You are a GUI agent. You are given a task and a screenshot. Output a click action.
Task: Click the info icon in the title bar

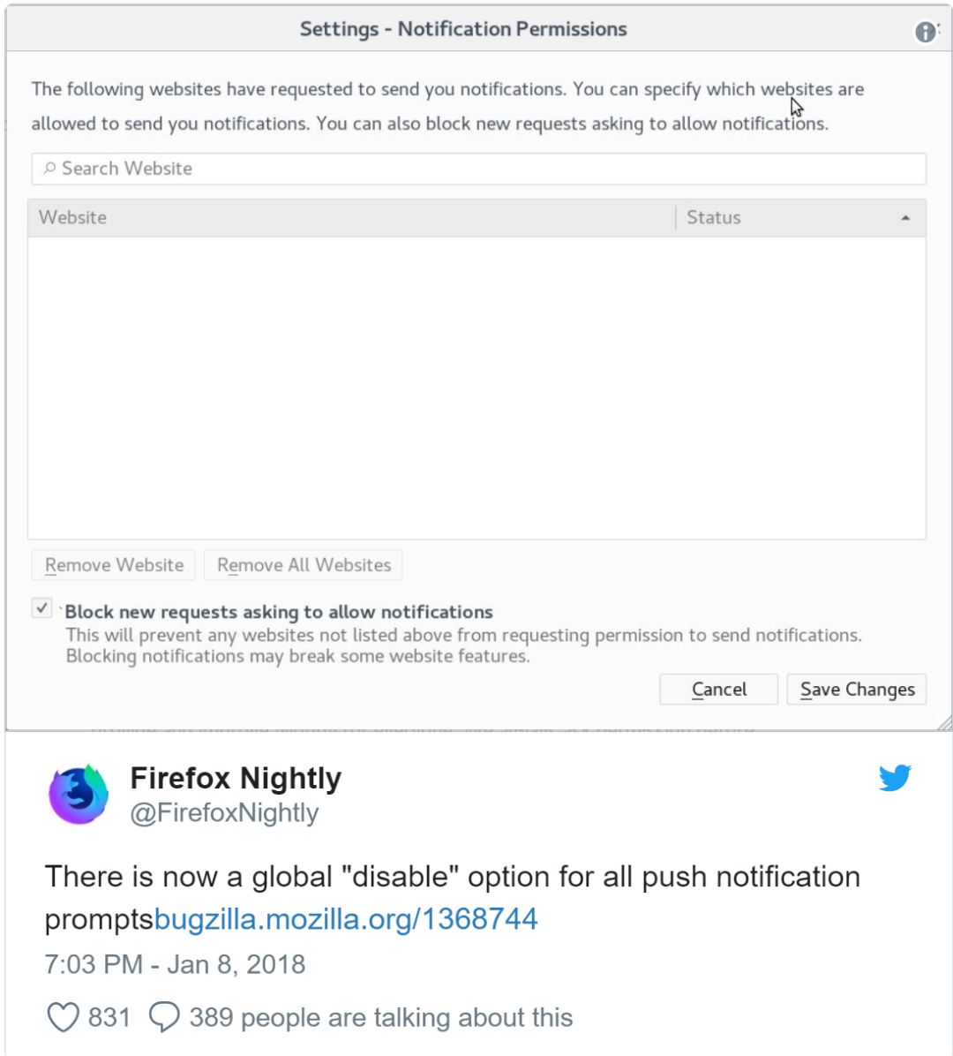point(925,33)
